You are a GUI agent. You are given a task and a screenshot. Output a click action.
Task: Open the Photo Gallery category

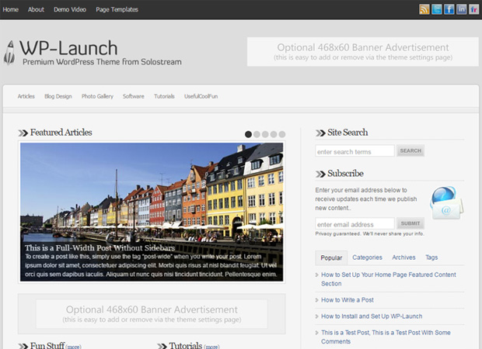(97, 96)
